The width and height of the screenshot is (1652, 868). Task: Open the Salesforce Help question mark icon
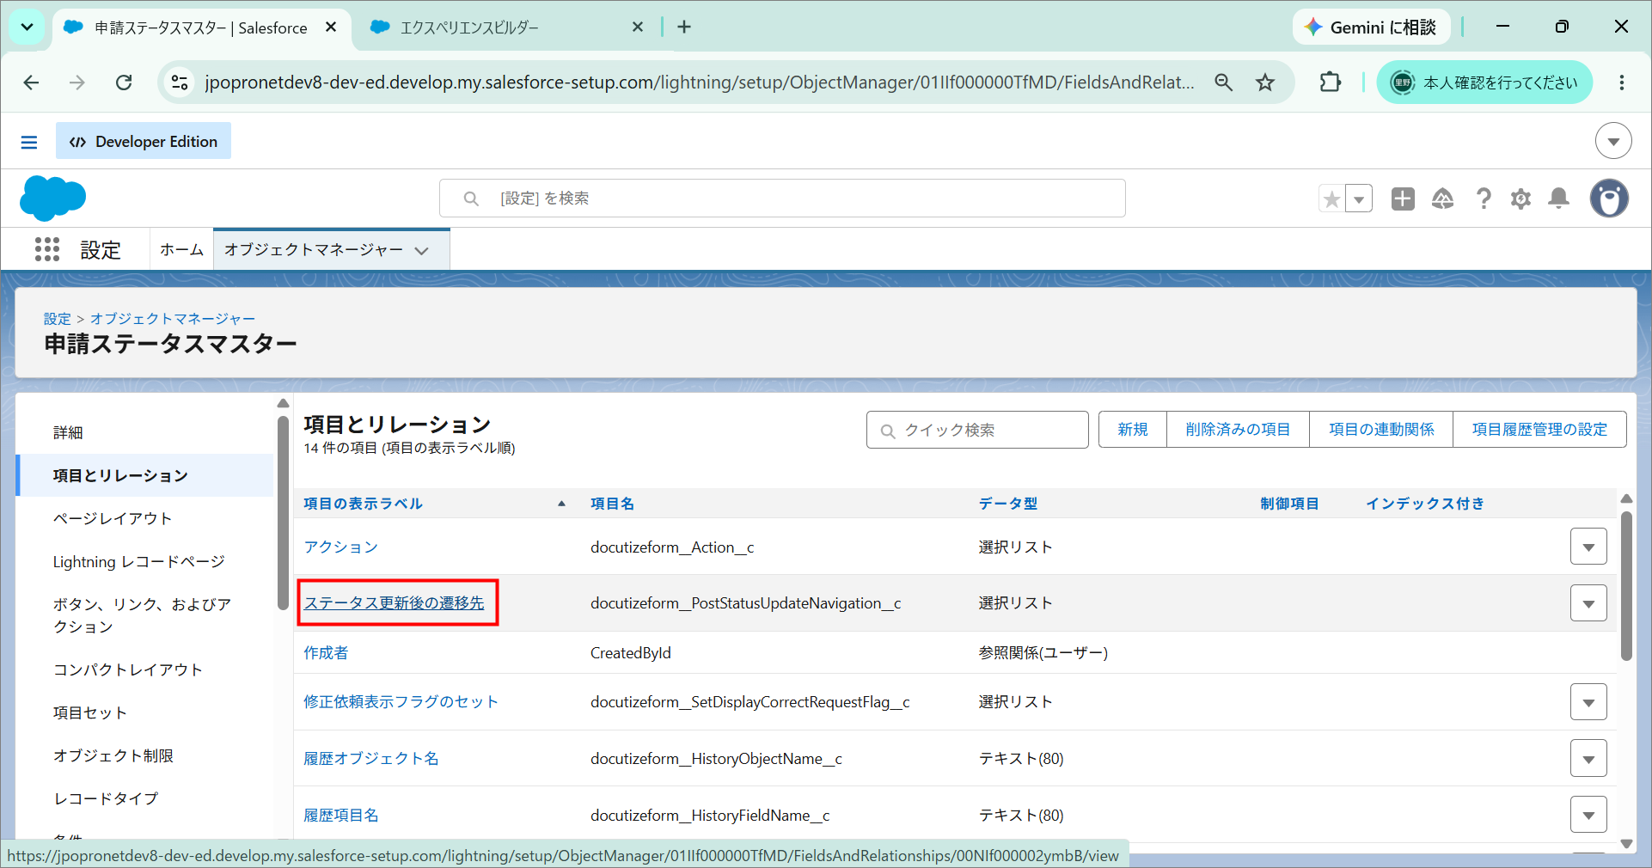click(x=1484, y=199)
